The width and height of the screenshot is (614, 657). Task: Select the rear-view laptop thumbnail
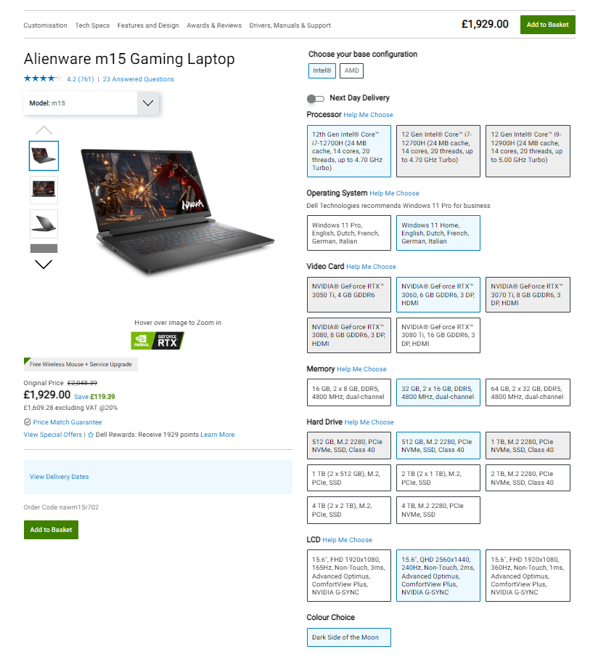tap(44, 224)
